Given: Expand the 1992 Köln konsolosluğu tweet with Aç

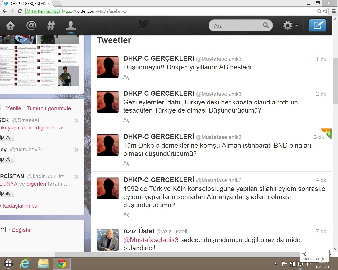Looking at the screenshot, I should [x=126, y=215].
